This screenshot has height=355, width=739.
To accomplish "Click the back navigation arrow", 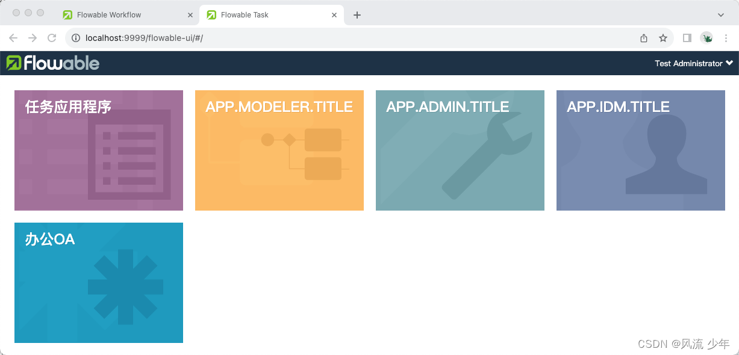I will point(13,37).
